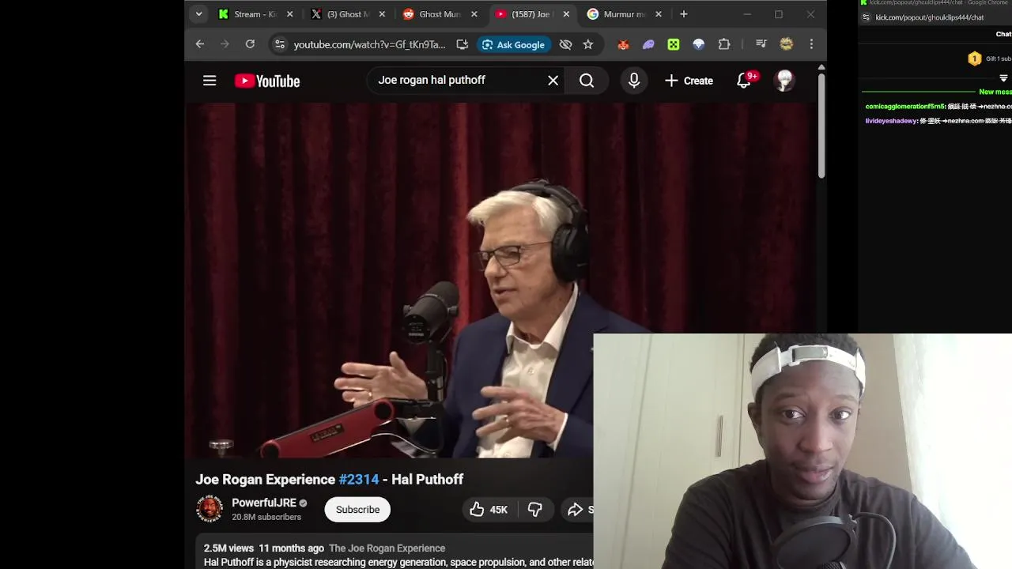Click site info icon in Kick chat window
Image resolution: width=1012 pixels, height=569 pixels.
tap(867, 17)
